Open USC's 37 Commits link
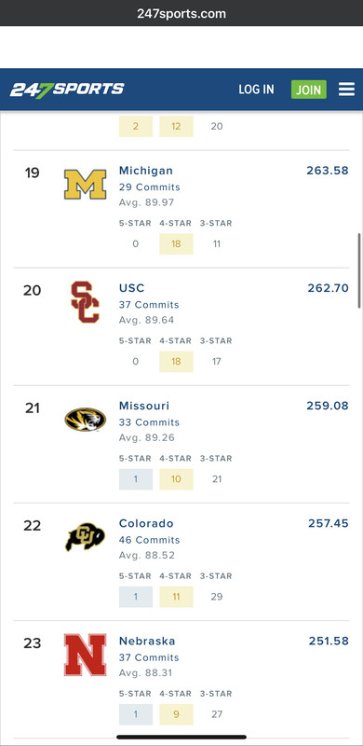 click(149, 305)
